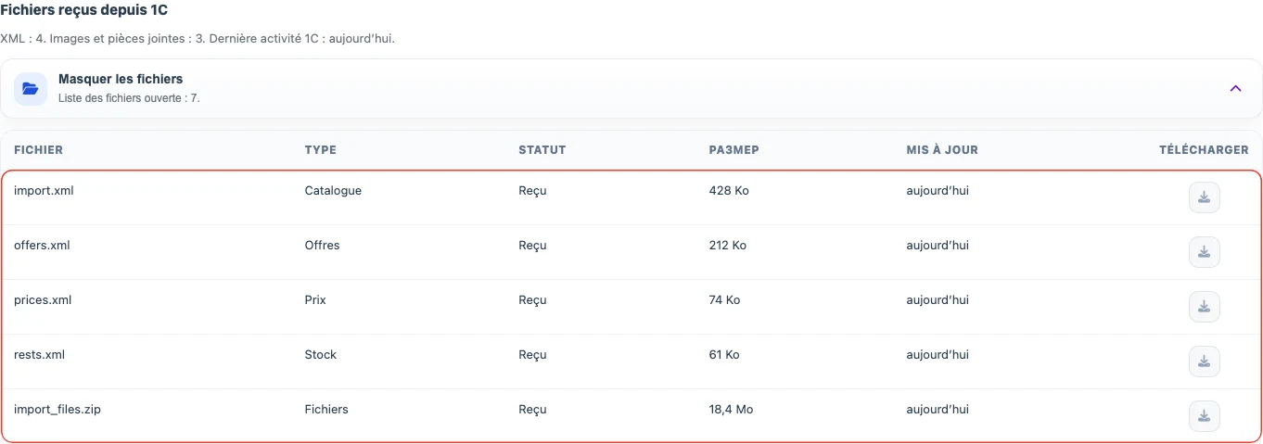Click the STATUT column header
This screenshot has height=444, width=1263.
[542, 150]
